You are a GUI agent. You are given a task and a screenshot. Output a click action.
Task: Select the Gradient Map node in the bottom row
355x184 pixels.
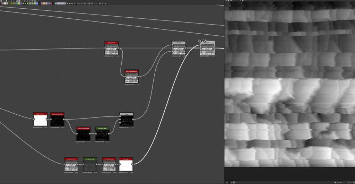tap(90, 165)
